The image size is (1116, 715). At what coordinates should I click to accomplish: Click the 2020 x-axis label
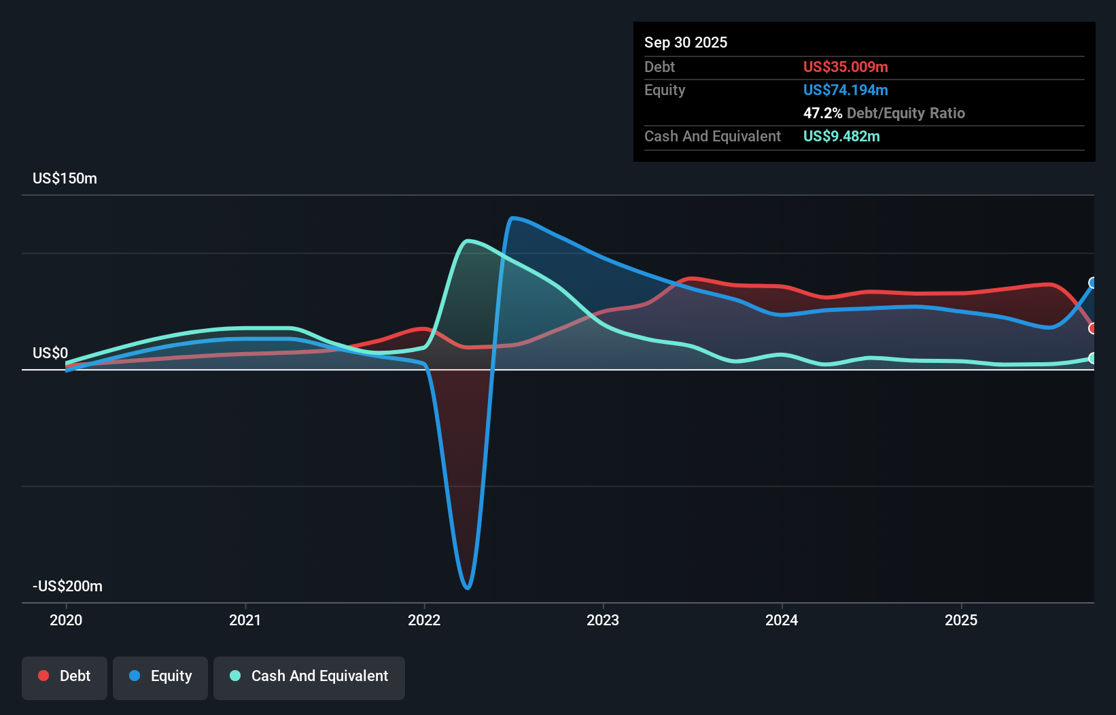point(66,620)
